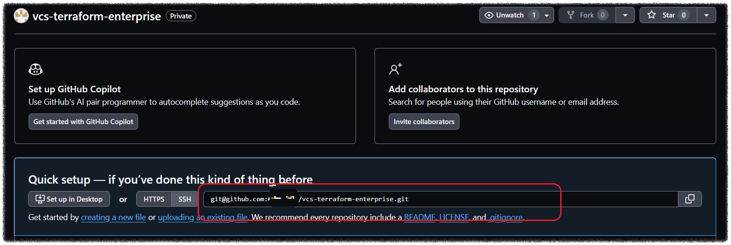
Task: Click the Private visibility badge
Action: coord(181,16)
